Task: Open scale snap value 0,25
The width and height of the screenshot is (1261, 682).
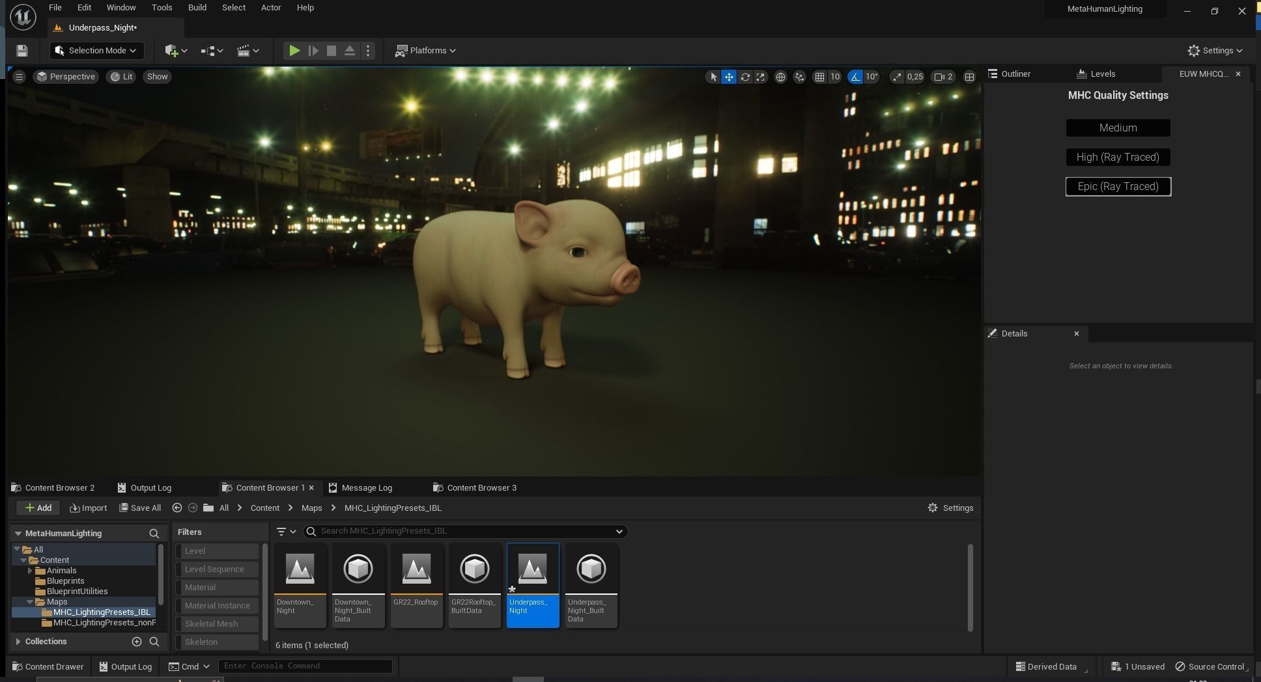Action: click(x=914, y=77)
